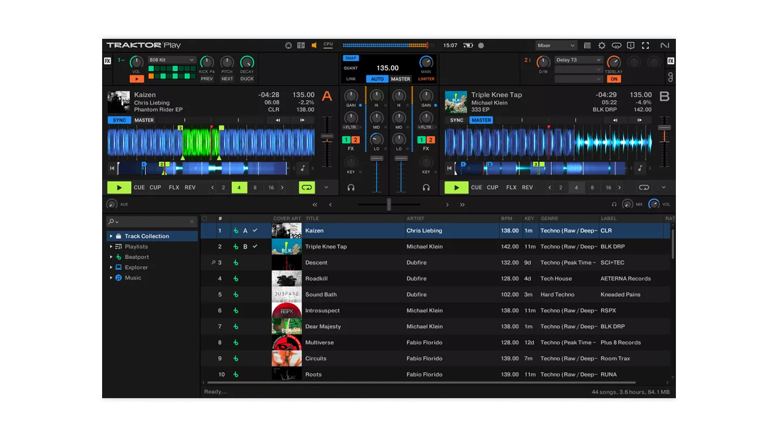The height and width of the screenshot is (437, 778).
Task: Open the Preferences gear icon
Action: pos(601,46)
